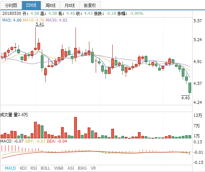This screenshot has height=172, width=205.
Task: Click the 12万 volume axis label
Action: [198, 115]
